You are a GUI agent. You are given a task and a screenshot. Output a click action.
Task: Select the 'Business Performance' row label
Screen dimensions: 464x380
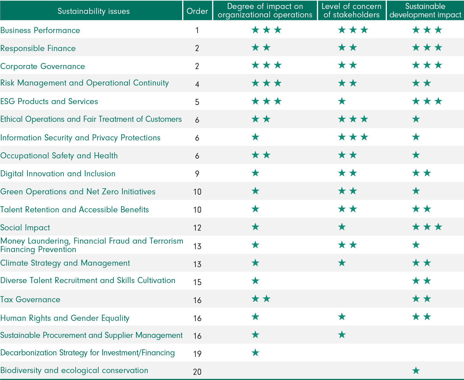pos(40,30)
